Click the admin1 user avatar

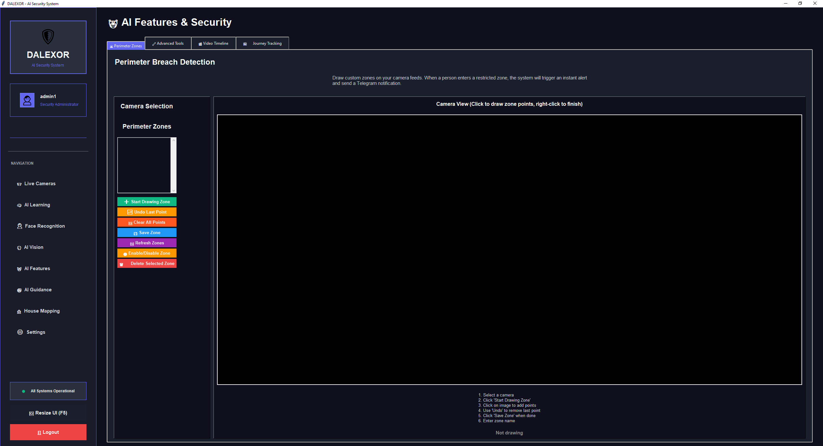[x=27, y=100]
